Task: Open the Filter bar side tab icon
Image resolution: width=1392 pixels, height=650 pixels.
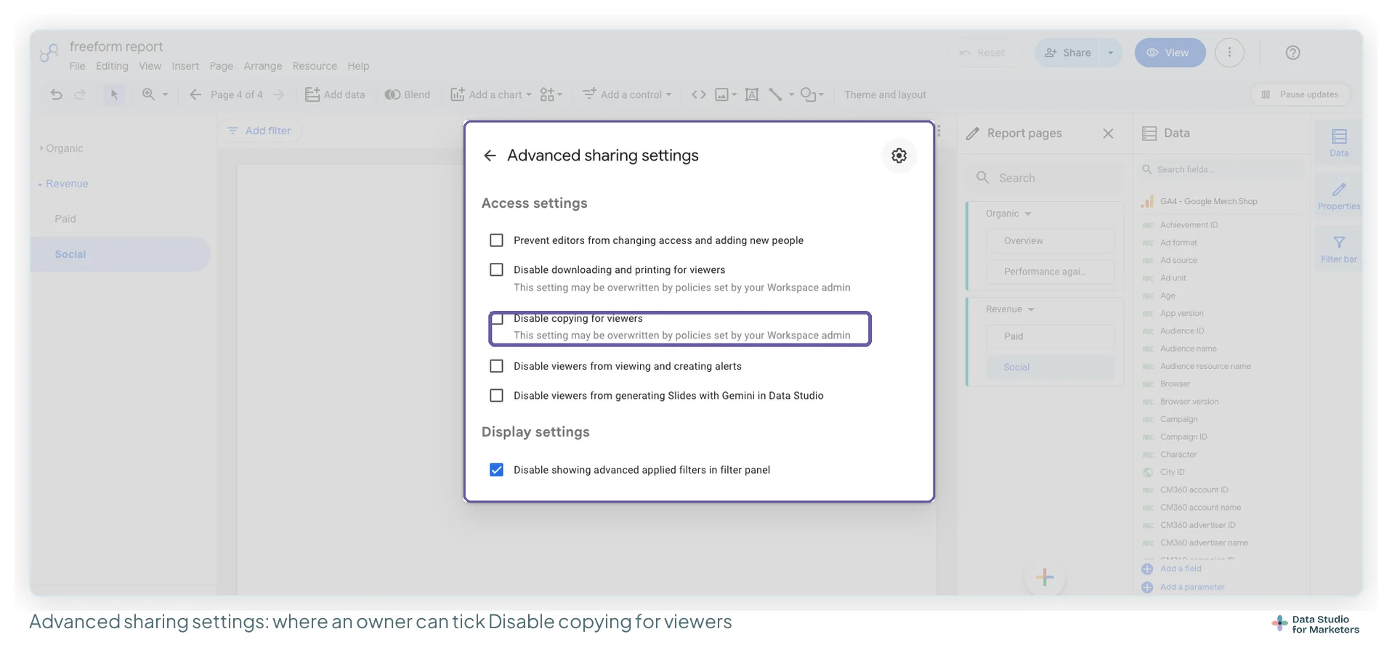Action: click(x=1339, y=249)
